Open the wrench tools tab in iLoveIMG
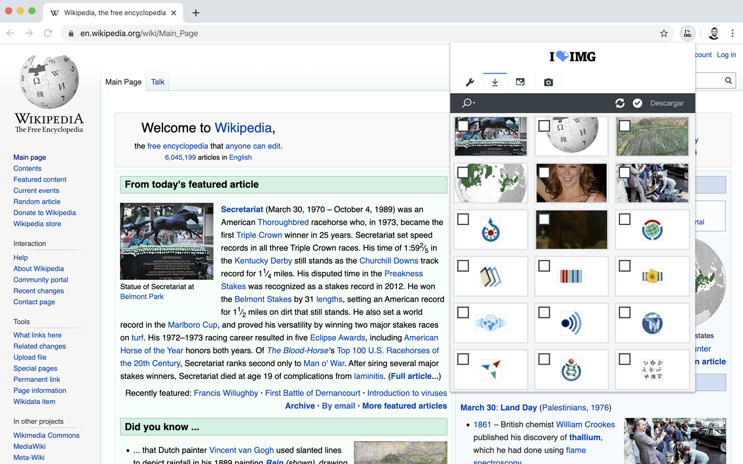 click(470, 83)
